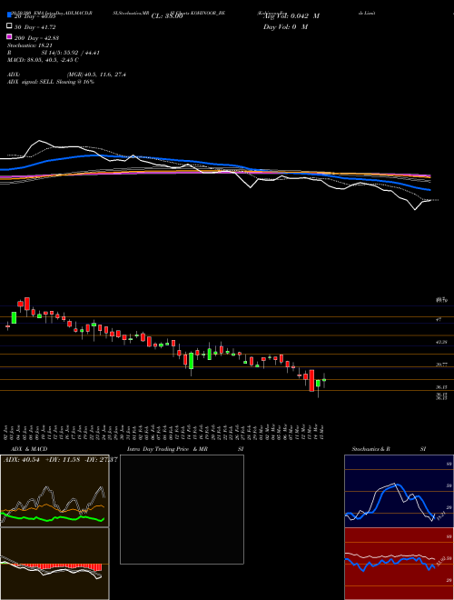Select the '200 Day - 42.83' legend text

36,38
